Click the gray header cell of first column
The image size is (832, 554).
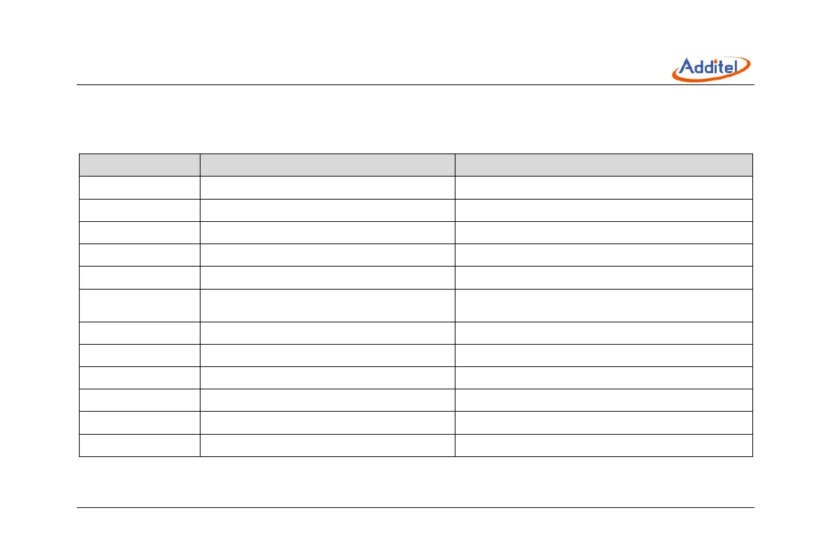click(x=139, y=165)
